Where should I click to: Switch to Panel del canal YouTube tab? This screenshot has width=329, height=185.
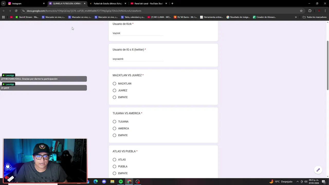tap(149, 4)
